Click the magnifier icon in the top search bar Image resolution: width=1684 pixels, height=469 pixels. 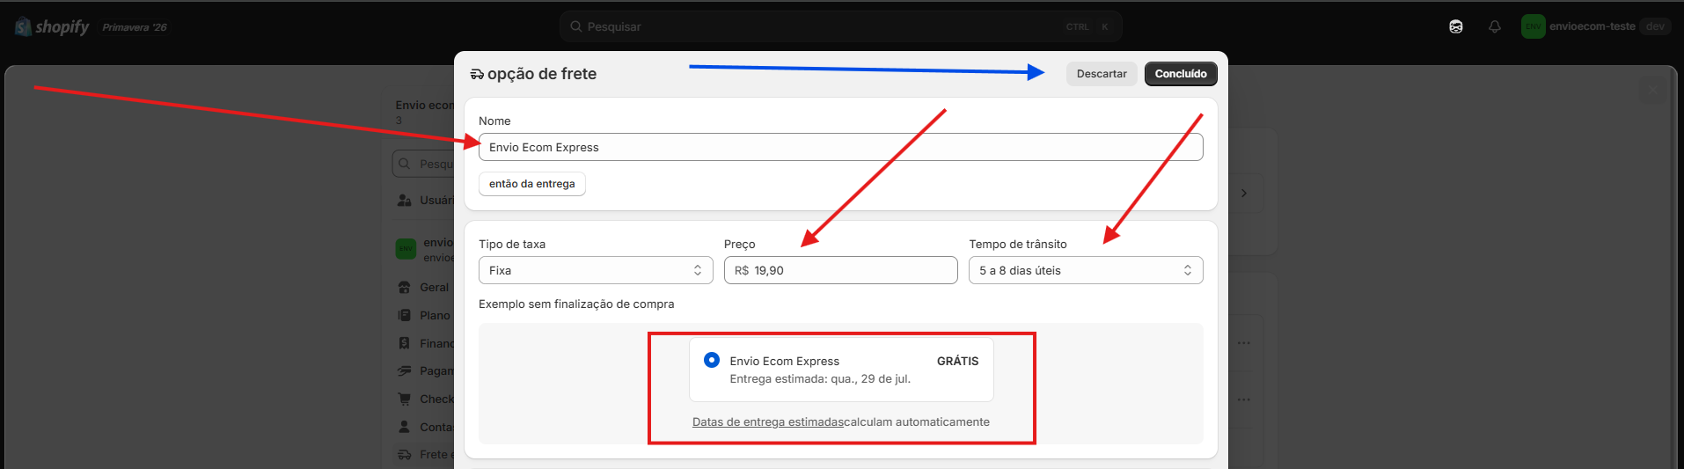(x=576, y=26)
